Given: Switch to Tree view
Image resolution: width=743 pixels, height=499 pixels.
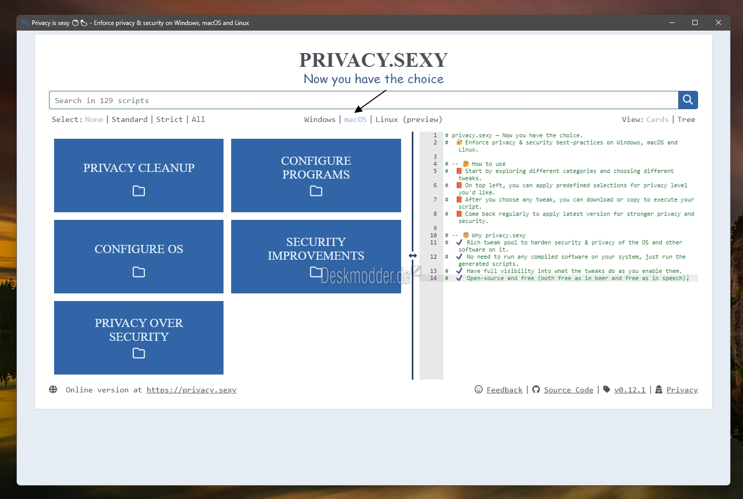Looking at the screenshot, I should click(x=686, y=119).
